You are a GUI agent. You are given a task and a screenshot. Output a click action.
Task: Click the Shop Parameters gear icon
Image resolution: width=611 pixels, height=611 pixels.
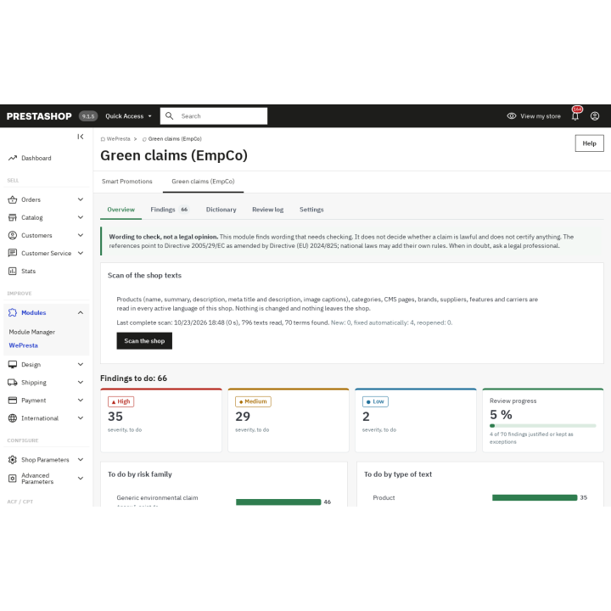coord(13,460)
